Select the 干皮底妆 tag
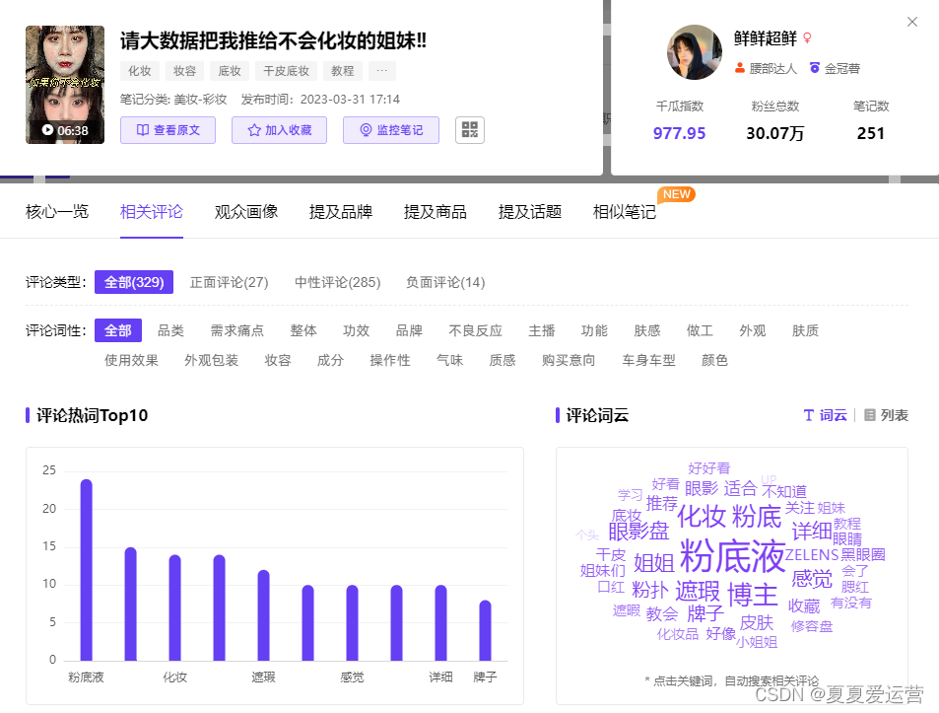Image resolution: width=939 pixels, height=713 pixels. click(287, 71)
